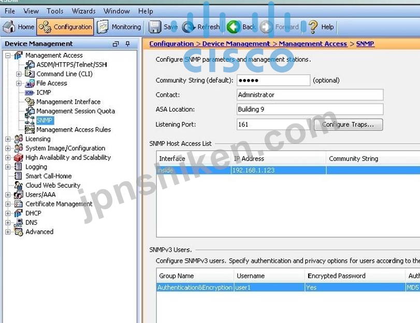This screenshot has height=323, width=420.
Task: Expand the System Image/Configuration node
Action: point(8,149)
